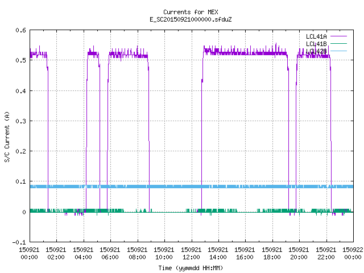The height and width of the screenshot is (273, 364).
Task: Click the 'Time (yymmdd HH:MM)' x-axis label
Action: click(191, 268)
